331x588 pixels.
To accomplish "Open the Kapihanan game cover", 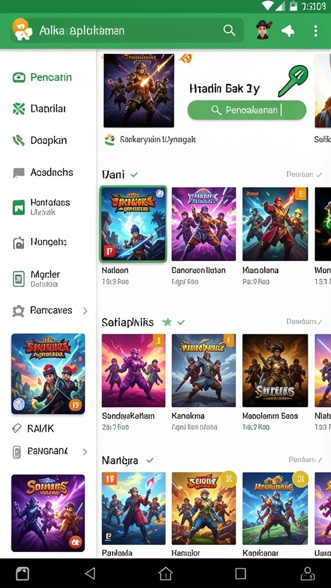I will [x=275, y=508].
